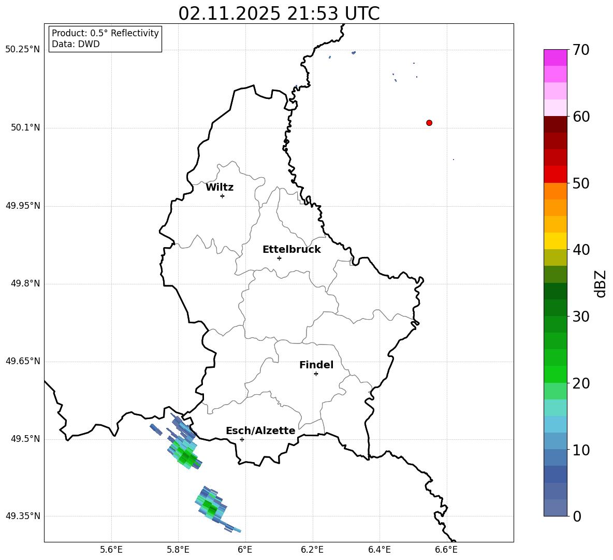Click the Ettelbruck label text
The width and height of the screenshot is (613, 560).
pyautogui.click(x=291, y=250)
